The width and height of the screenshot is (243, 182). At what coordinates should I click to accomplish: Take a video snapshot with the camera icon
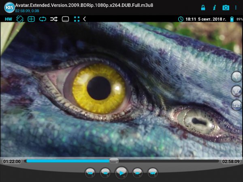pos(226,8)
